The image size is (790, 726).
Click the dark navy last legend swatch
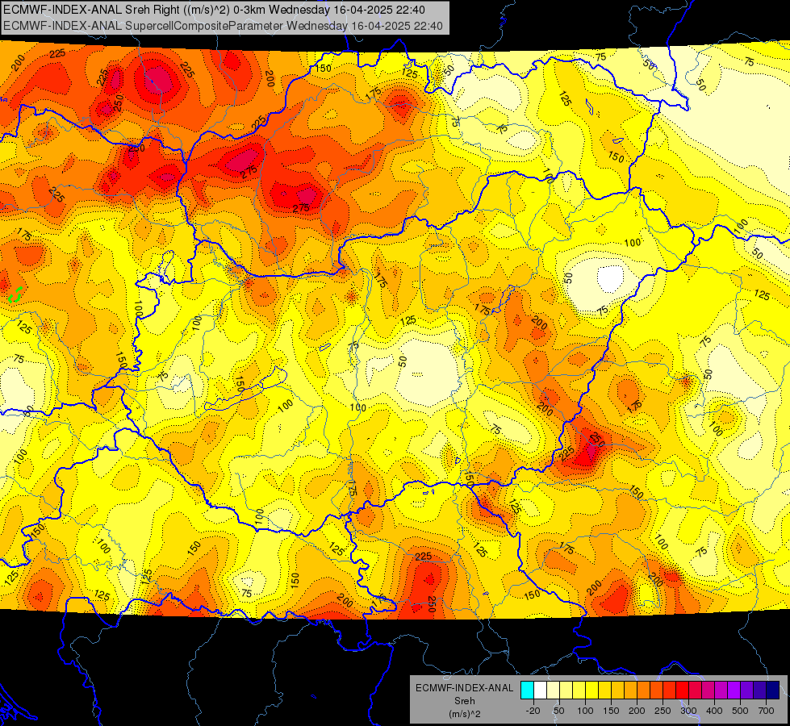coord(773,691)
